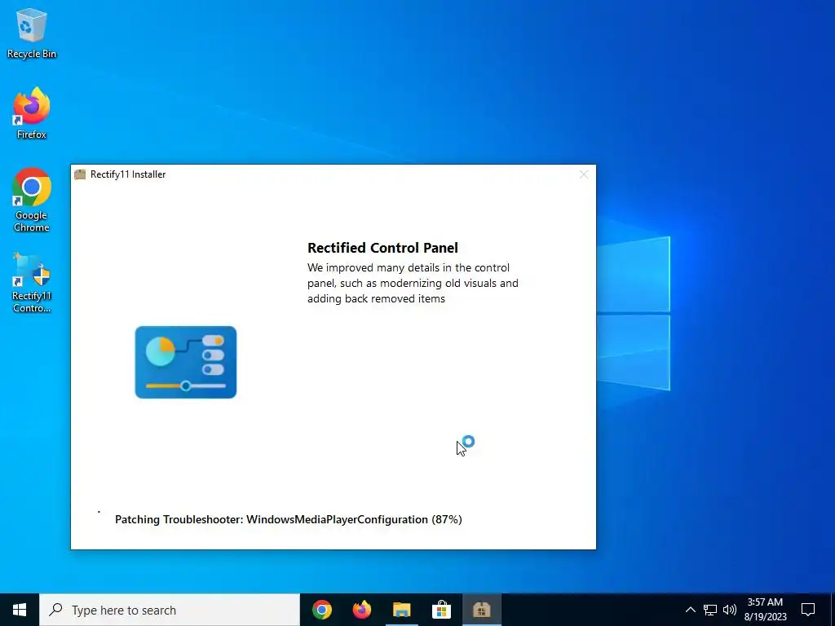Screen dimensions: 835x626
Task: Launch Chrome from the taskbar
Action: click(x=322, y=610)
